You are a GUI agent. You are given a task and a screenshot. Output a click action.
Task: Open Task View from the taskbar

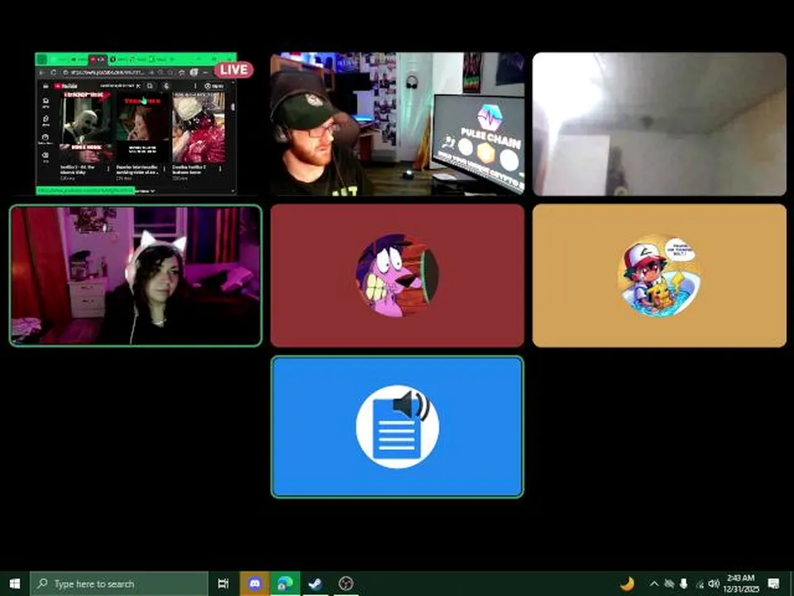click(x=223, y=584)
